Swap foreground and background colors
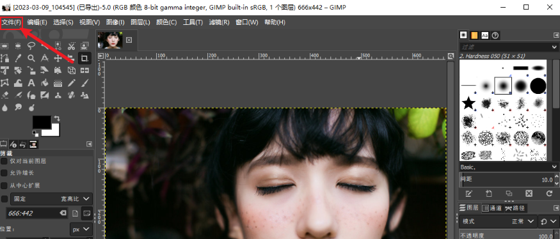560x239 pixels. pyautogui.click(x=57, y=118)
